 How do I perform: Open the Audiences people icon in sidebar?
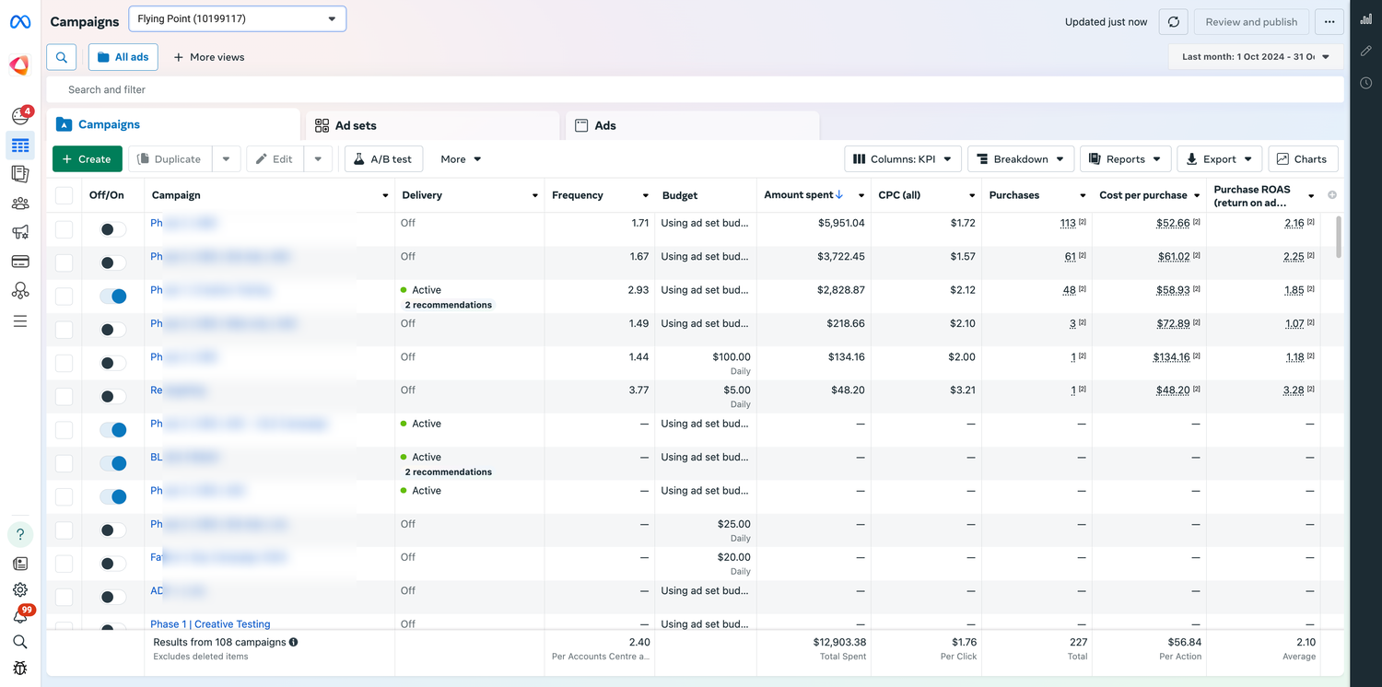pyautogui.click(x=20, y=204)
